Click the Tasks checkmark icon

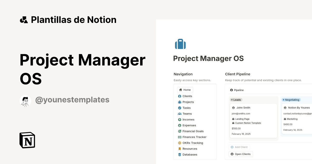[179, 108]
